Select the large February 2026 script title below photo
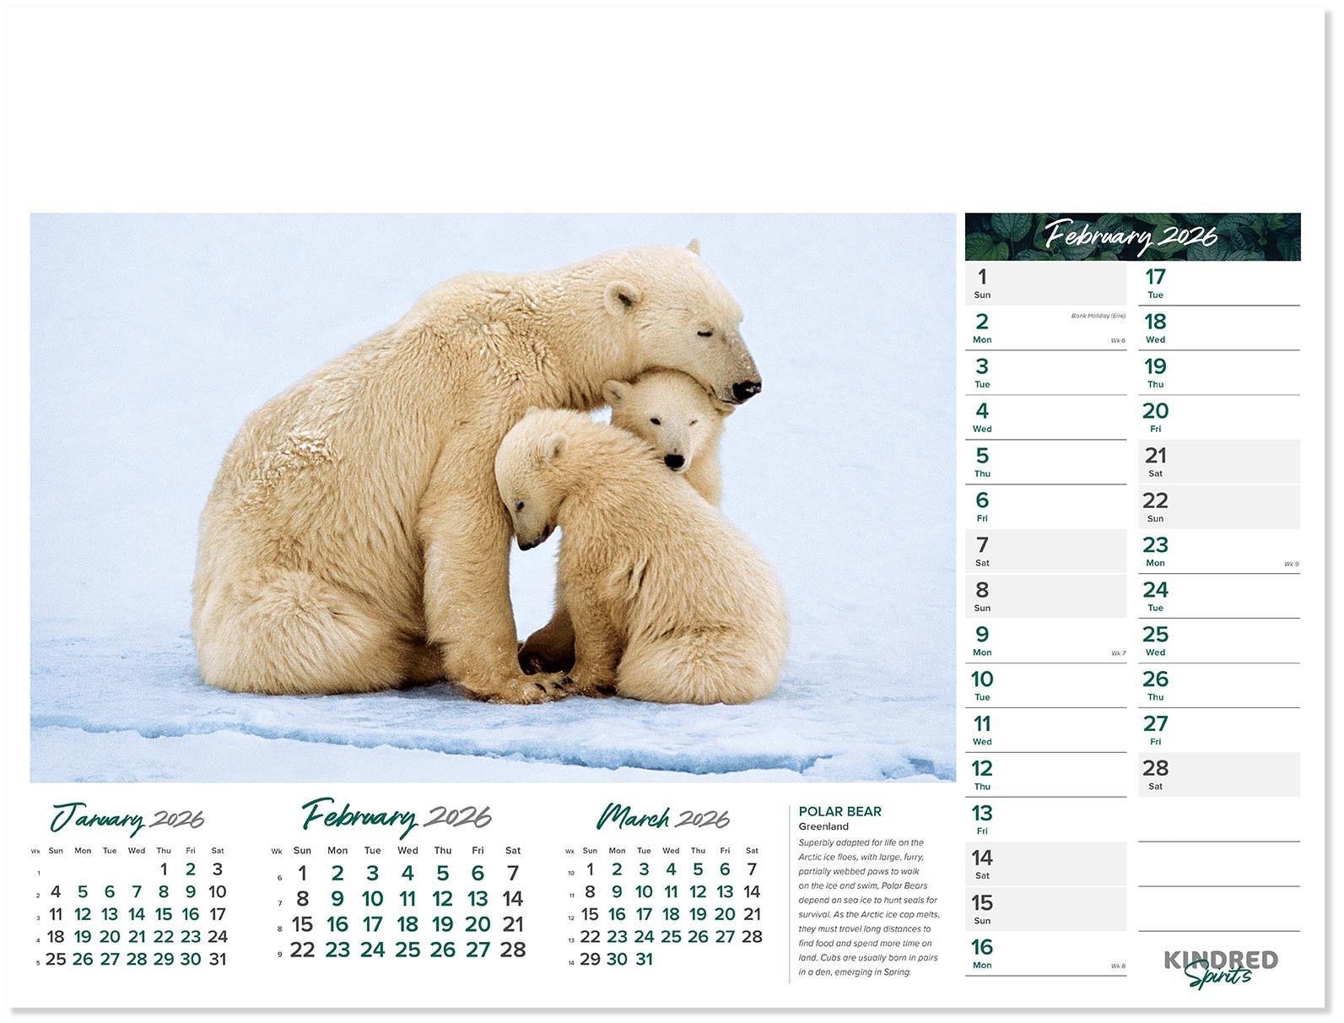The image size is (1344, 1023). tap(397, 816)
